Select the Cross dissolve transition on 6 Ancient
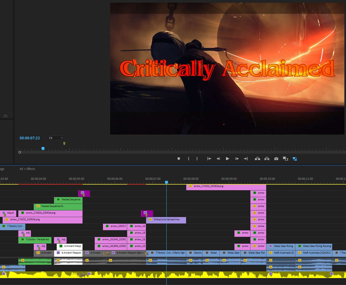 click(x=106, y=254)
